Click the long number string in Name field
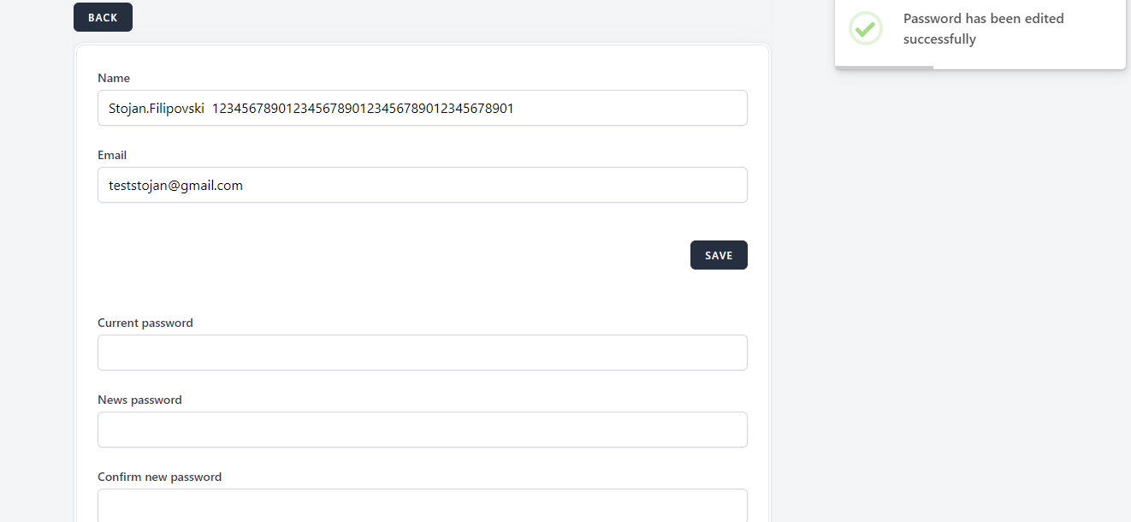Viewport: 1131px width, 522px height. (x=363, y=109)
